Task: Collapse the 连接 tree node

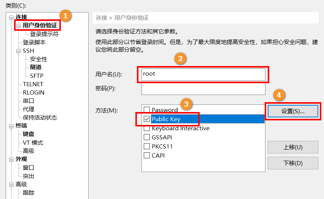Action: (x=11, y=17)
